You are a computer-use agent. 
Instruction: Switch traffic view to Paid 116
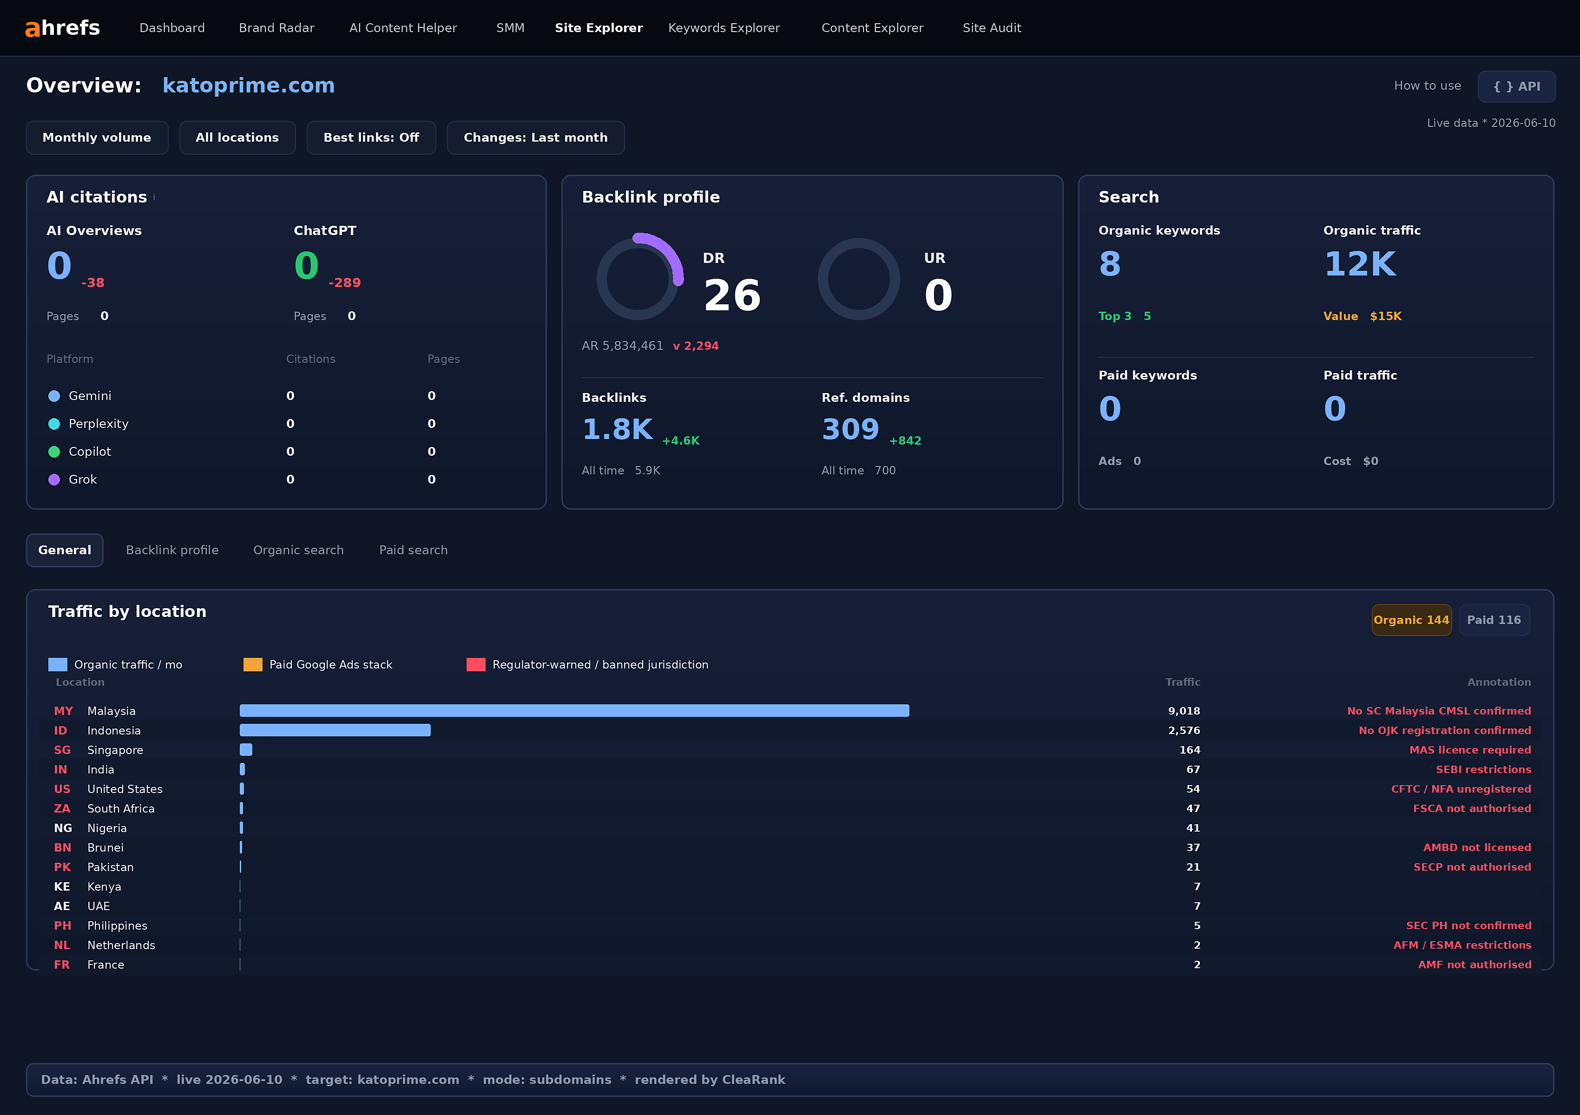[1494, 620]
